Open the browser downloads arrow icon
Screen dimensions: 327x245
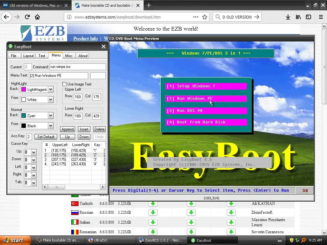pyautogui.click(x=288, y=17)
